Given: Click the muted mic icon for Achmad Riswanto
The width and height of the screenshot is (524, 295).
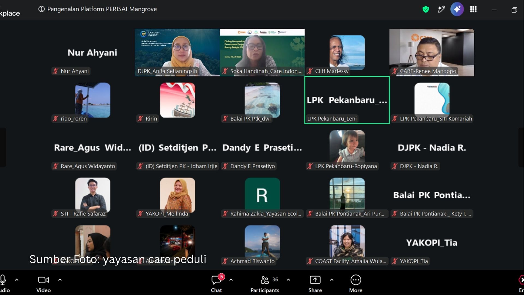Looking at the screenshot, I should [x=225, y=261].
